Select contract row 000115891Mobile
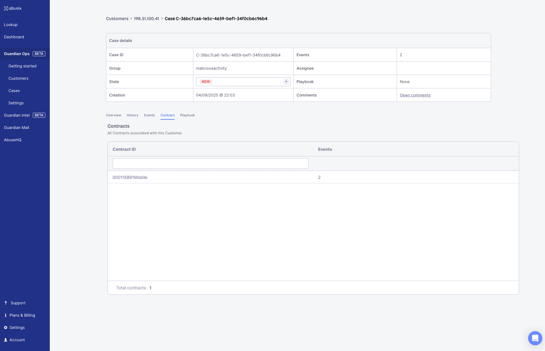 click(313, 177)
